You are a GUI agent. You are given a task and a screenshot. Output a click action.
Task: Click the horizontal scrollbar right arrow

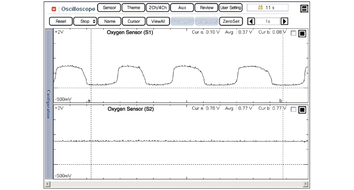[305, 184]
